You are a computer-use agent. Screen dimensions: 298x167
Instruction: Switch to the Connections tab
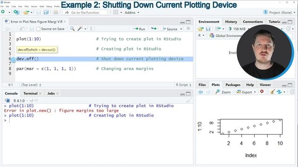click(253, 22)
